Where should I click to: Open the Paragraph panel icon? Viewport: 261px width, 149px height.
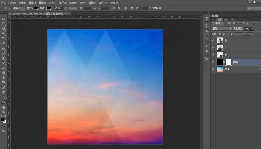[x=207, y=51]
